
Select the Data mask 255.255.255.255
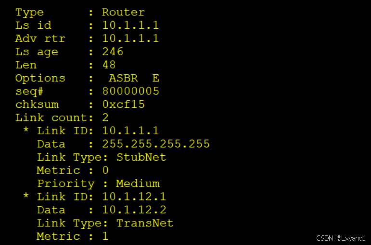point(155,144)
